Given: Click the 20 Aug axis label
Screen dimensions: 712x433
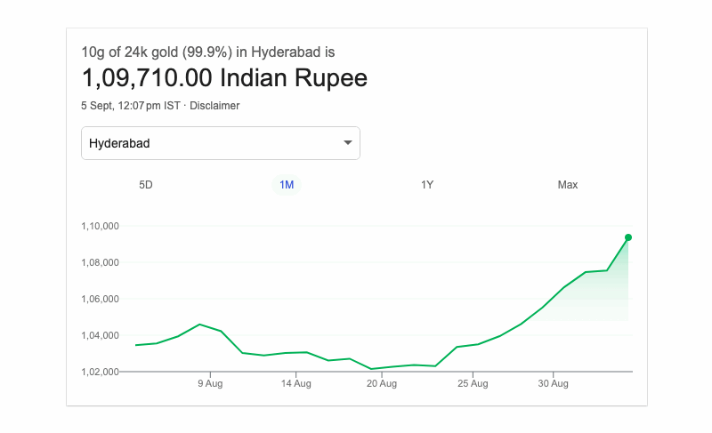Looking at the screenshot, I should [381, 384].
